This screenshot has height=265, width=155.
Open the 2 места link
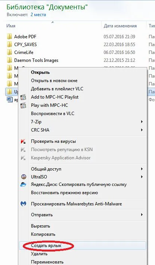pyautogui.click(x=38, y=15)
